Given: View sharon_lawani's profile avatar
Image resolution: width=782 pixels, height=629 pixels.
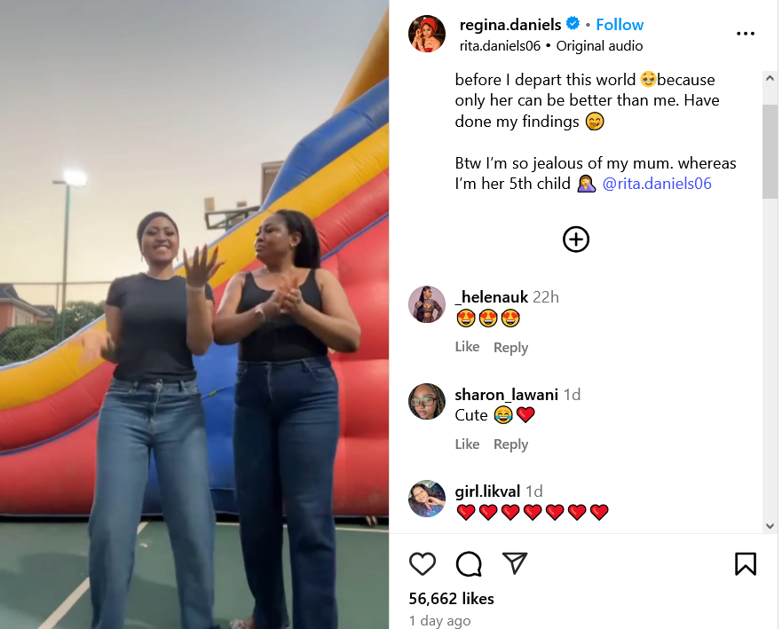Looking at the screenshot, I should [427, 401].
